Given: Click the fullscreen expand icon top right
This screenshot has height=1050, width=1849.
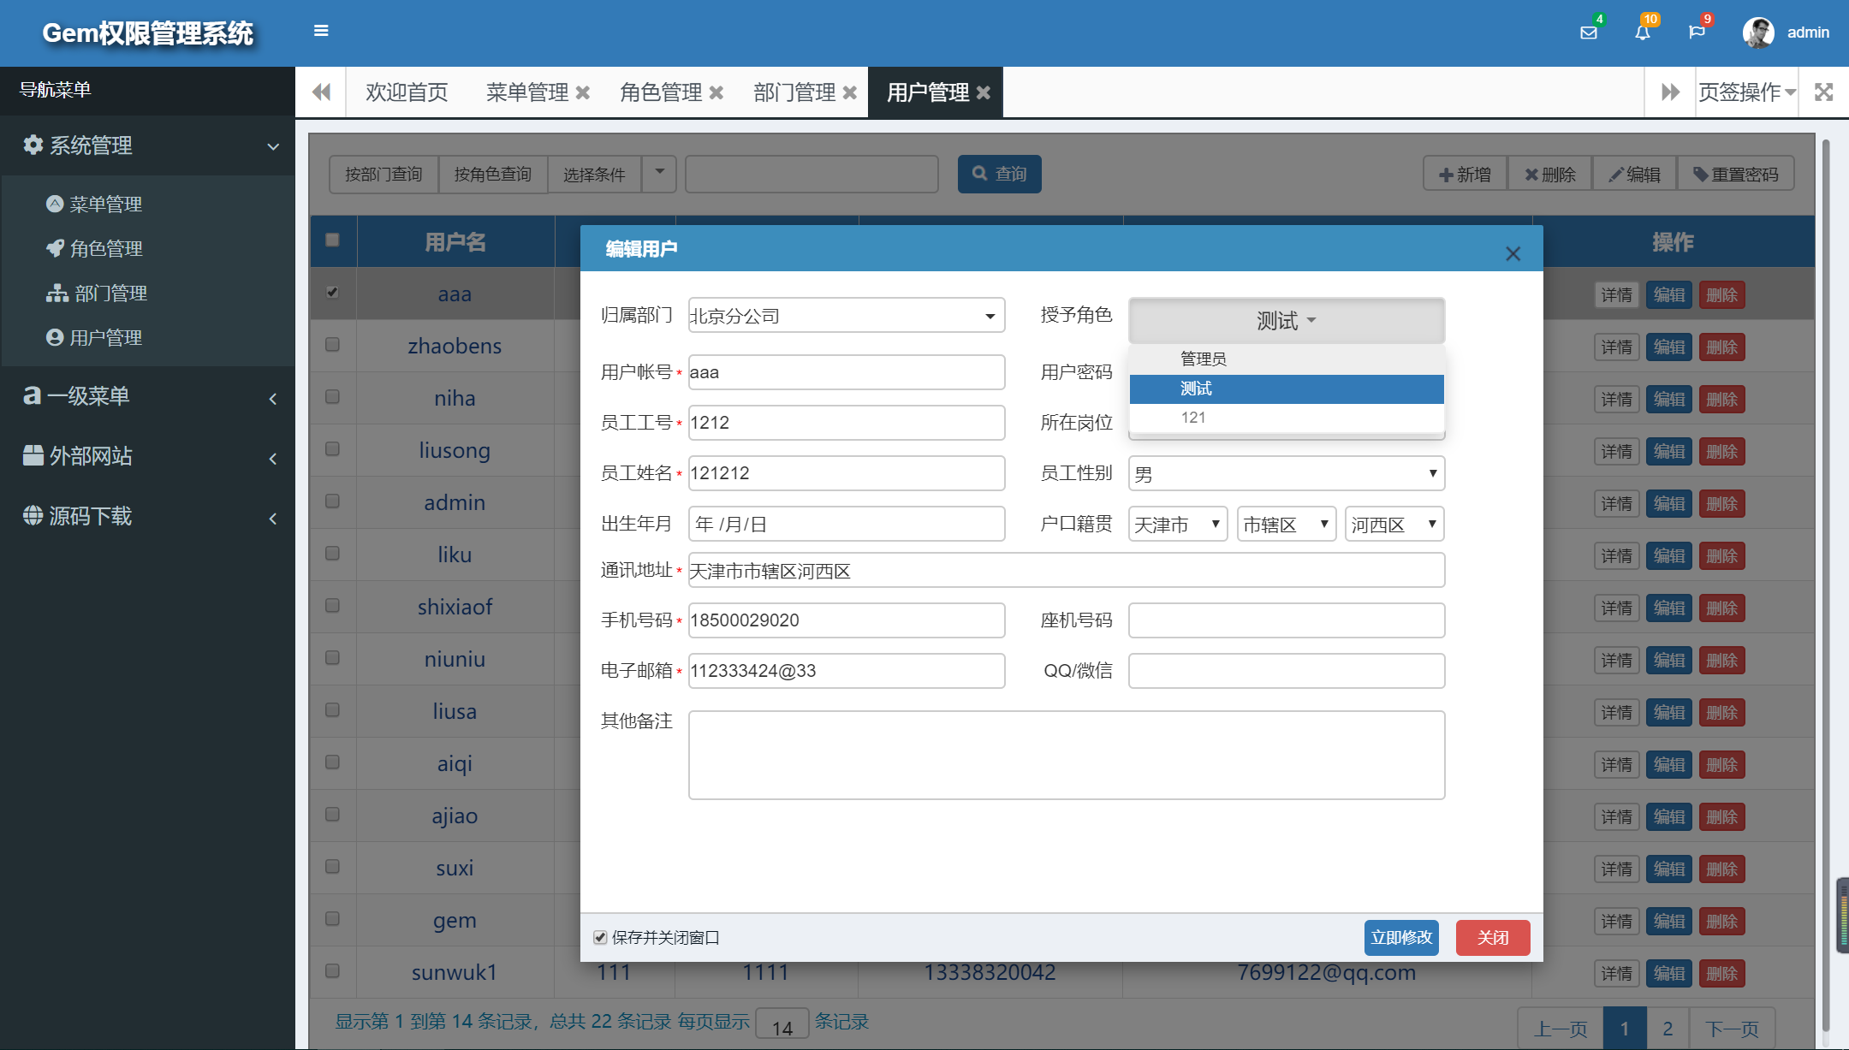Looking at the screenshot, I should 1824,92.
